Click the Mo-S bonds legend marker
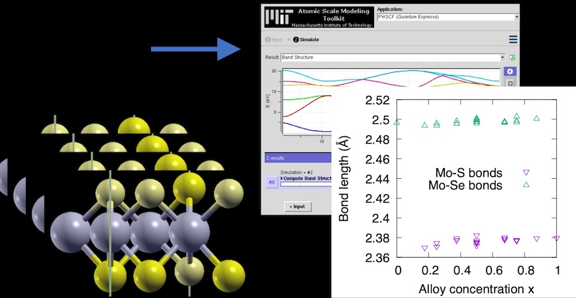576x298 pixels. coord(526,172)
